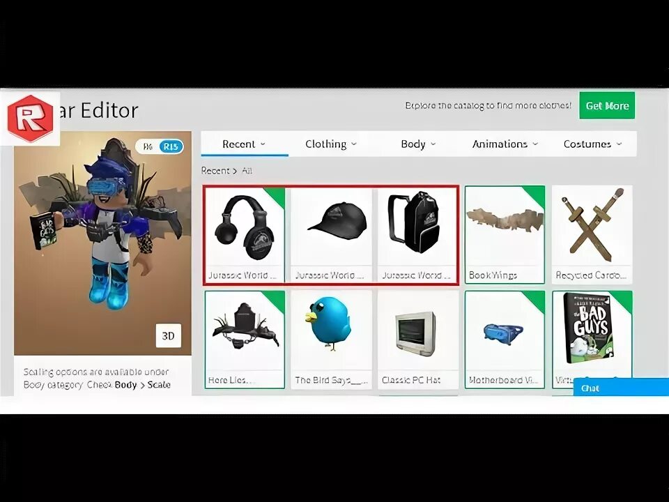Click the 'Book Wings' item label
669x502 pixels.
(493, 275)
